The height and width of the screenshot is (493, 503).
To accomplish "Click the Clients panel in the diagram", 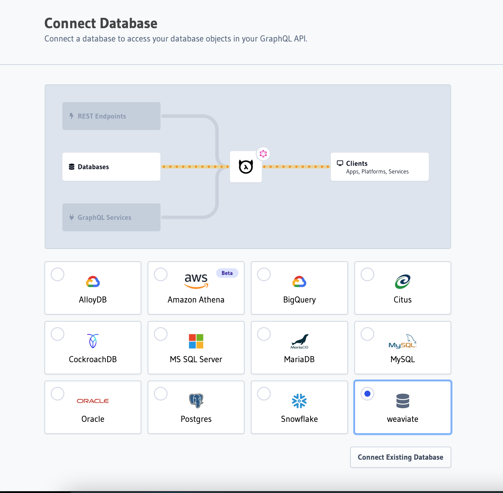I will [x=380, y=167].
